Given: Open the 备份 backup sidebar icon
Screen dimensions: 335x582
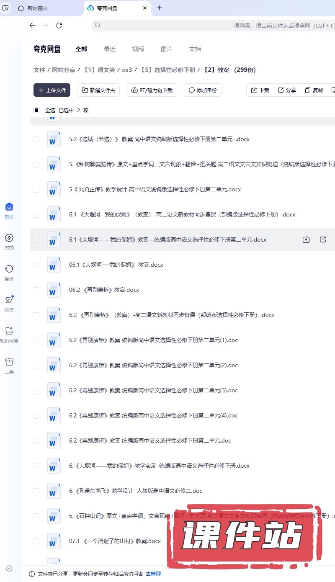Looking at the screenshot, I should coord(9,273).
